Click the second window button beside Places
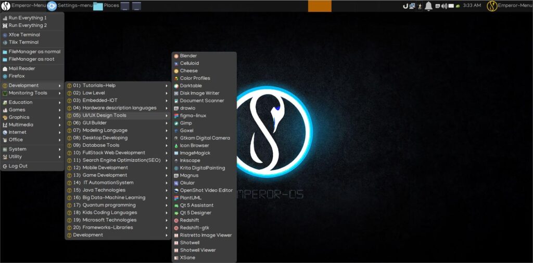Viewport: 533px width, 263px height. [x=137, y=6]
